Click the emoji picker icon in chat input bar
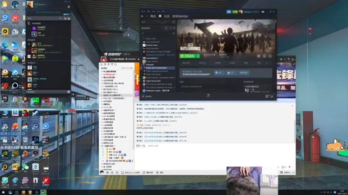Screen dimensions: 348x195 coord(138,146)
